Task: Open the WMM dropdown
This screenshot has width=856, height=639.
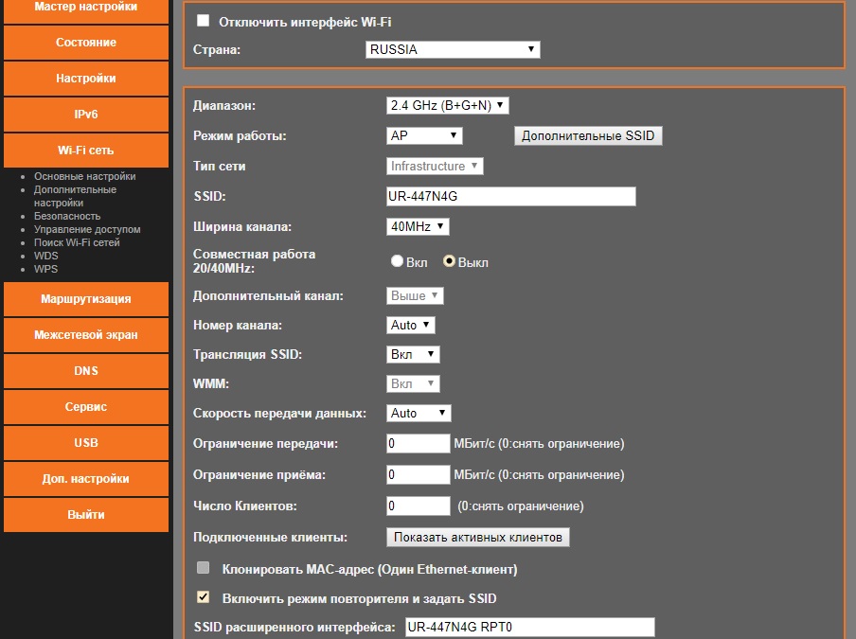Action: click(413, 383)
